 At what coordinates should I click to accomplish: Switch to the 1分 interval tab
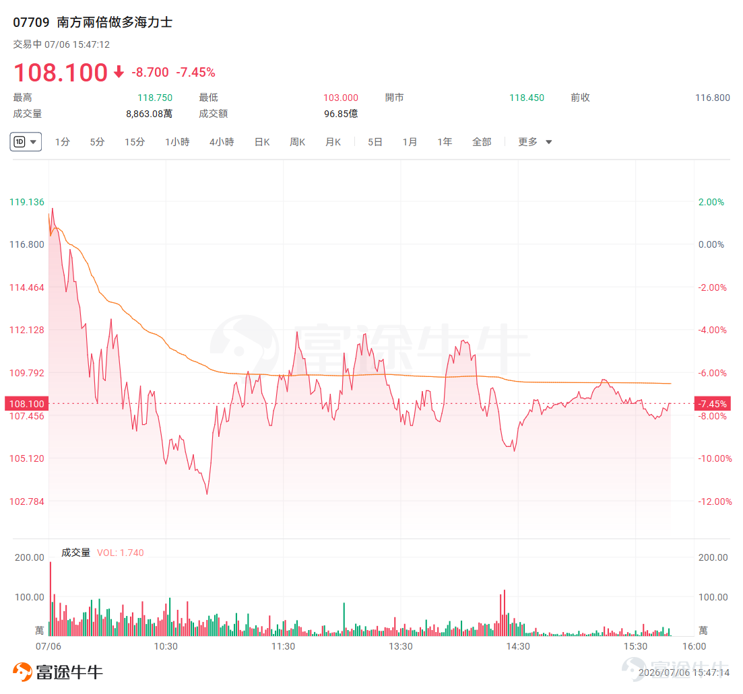(63, 142)
